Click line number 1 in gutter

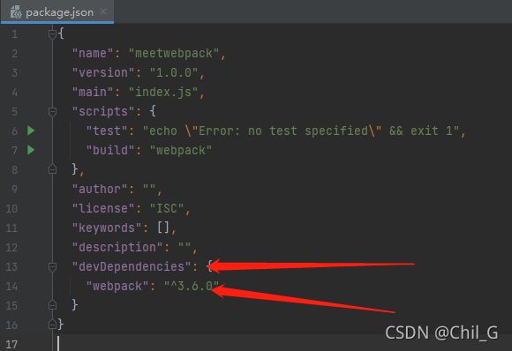[x=14, y=34]
